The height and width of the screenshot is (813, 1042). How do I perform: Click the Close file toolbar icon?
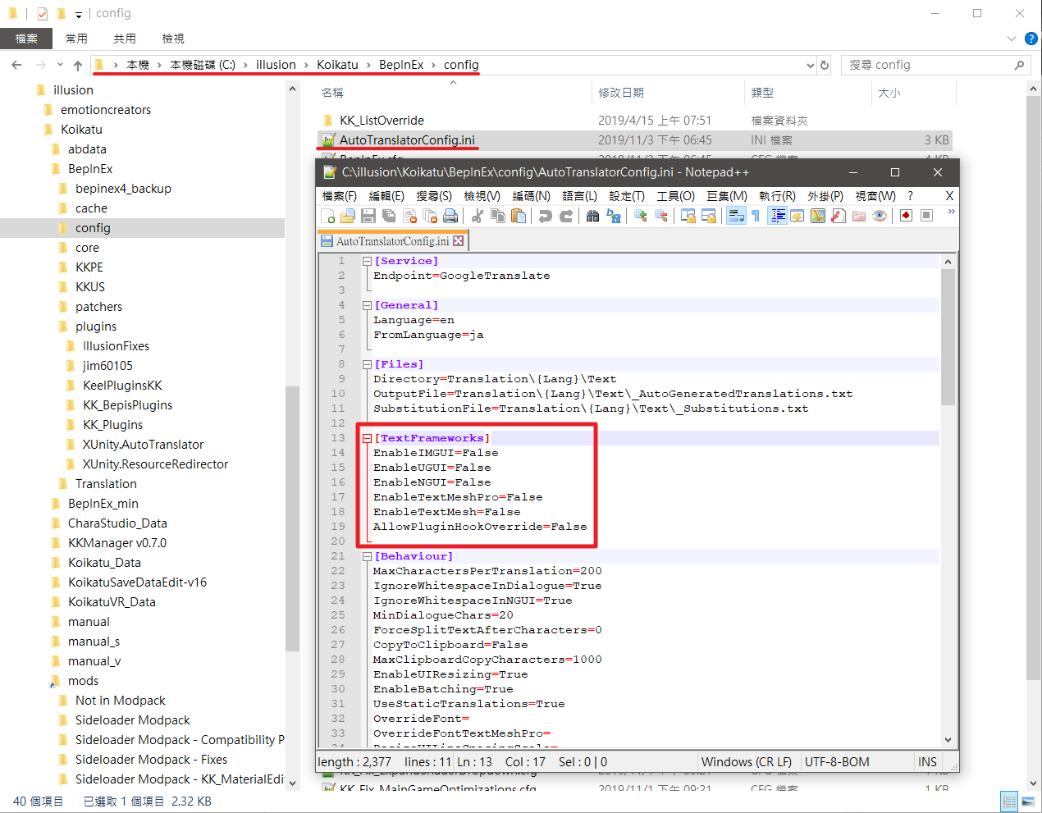409,216
